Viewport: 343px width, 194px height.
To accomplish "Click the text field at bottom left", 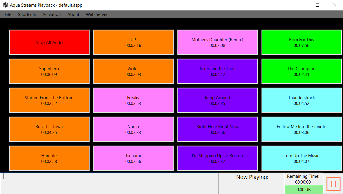I will (x=109, y=183).
